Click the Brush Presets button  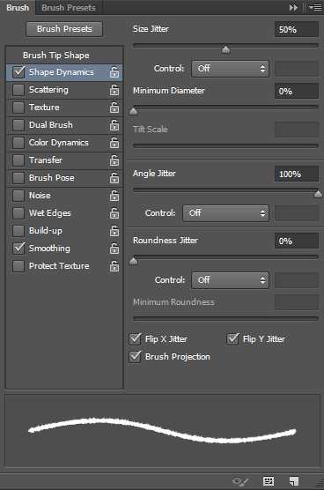click(x=64, y=29)
